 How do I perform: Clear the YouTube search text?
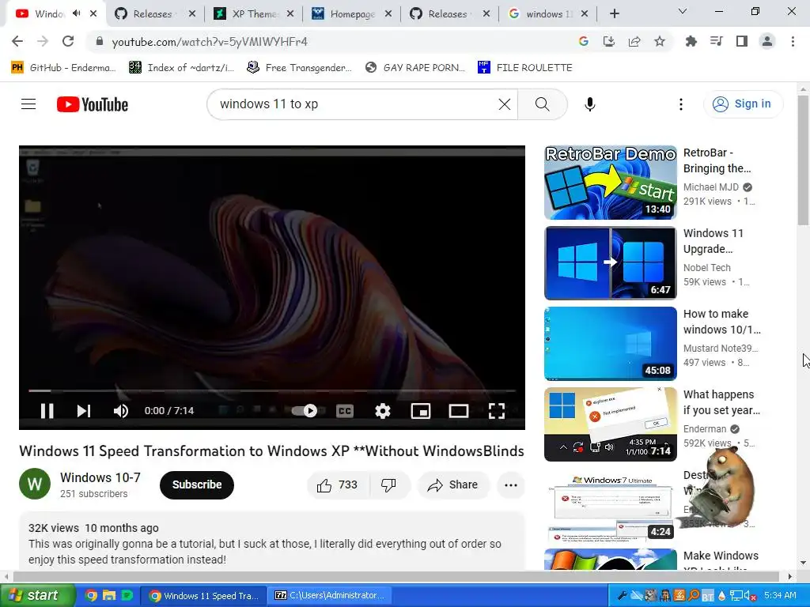[505, 104]
